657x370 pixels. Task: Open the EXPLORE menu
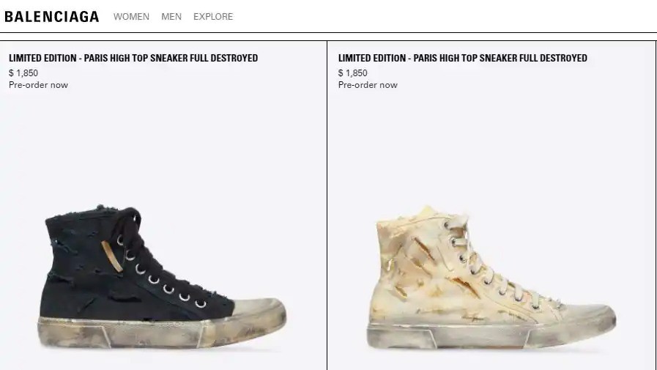213,17
